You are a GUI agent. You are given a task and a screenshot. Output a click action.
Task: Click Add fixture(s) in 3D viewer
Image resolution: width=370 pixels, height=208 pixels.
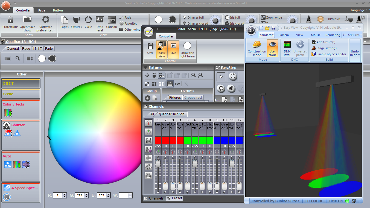(x=323, y=42)
